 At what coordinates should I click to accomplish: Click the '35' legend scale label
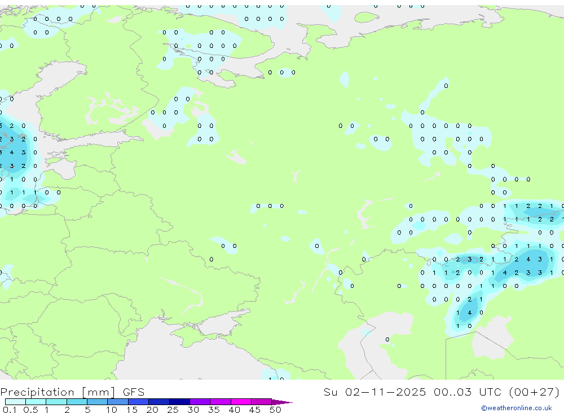point(214,410)
